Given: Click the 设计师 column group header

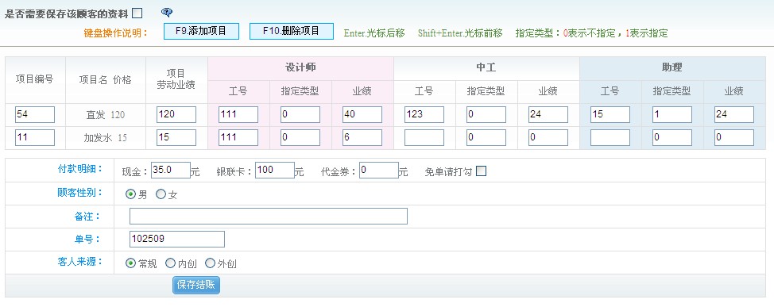Looking at the screenshot, I should pyautogui.click(x=300, y=68).
